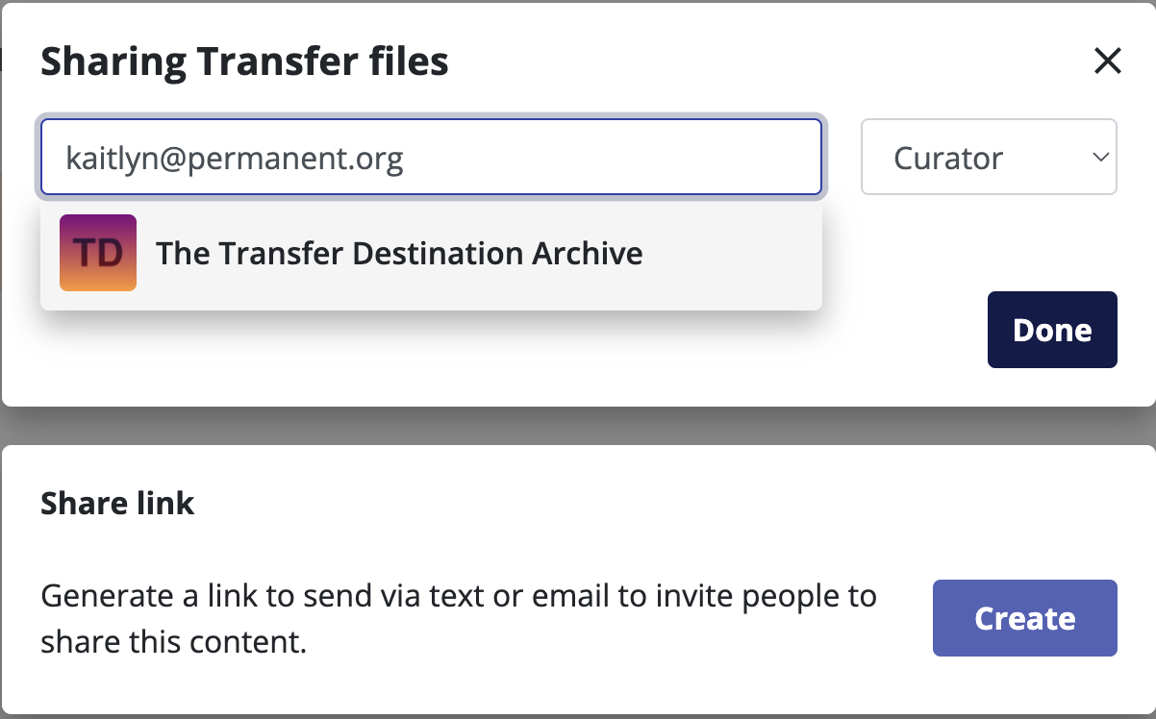The height and width of the screenshot is (719, 1156).
Task: Click the TD archive avatar icon
Action: tap(98, 253)
